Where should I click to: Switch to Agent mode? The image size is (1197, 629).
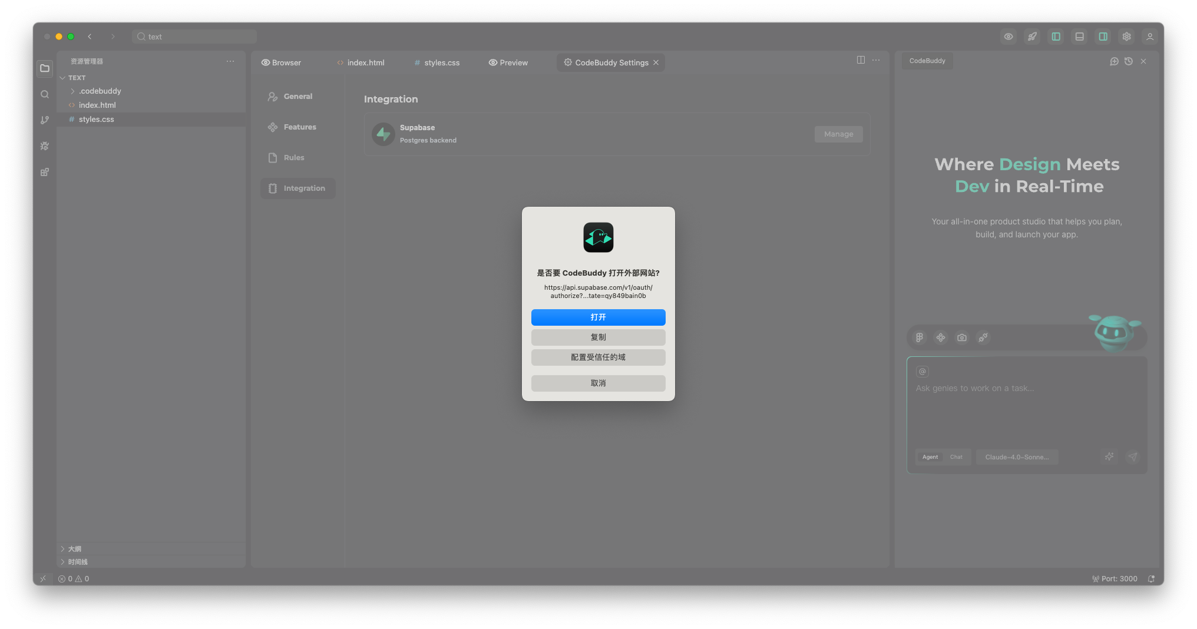(930, 457)
